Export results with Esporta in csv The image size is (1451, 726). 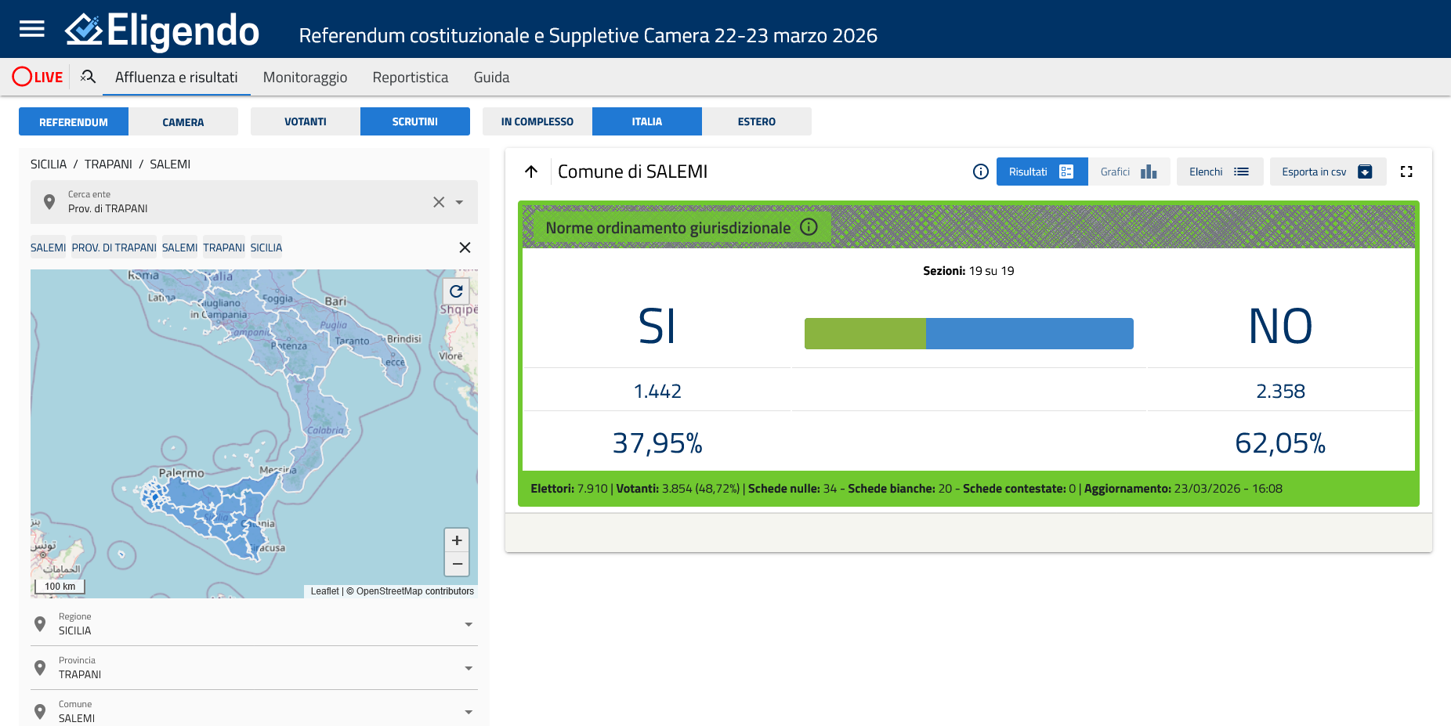(x=1327, y=172)
